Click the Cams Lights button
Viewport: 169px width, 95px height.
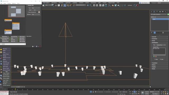(x=7, y=78)
